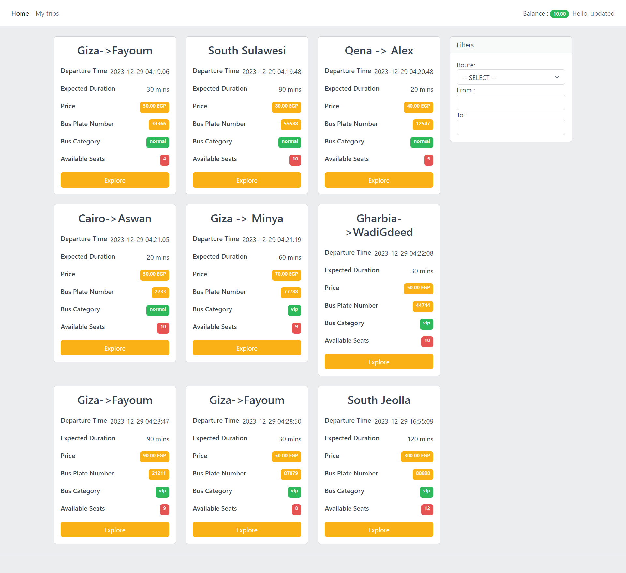Click the To filter input field
Viewport: 626px width, 573px height.
coord(511,128)
